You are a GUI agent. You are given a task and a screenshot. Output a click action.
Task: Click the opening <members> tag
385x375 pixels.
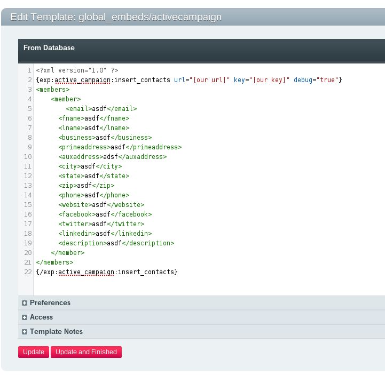(x=53, y=90)
